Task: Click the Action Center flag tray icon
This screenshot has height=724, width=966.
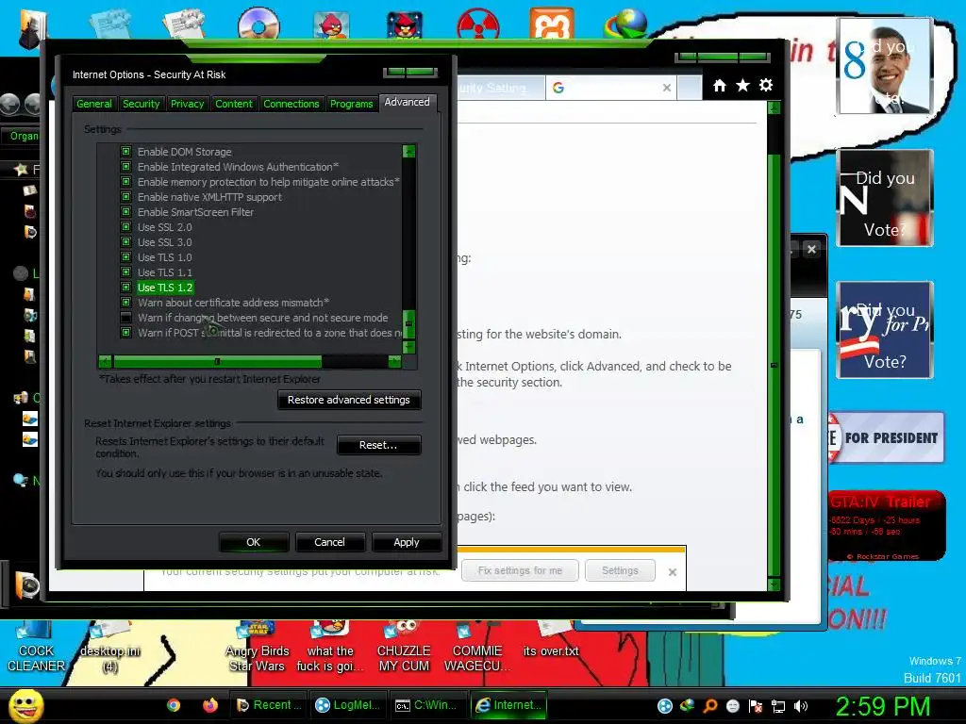Action: coord(756,706)
